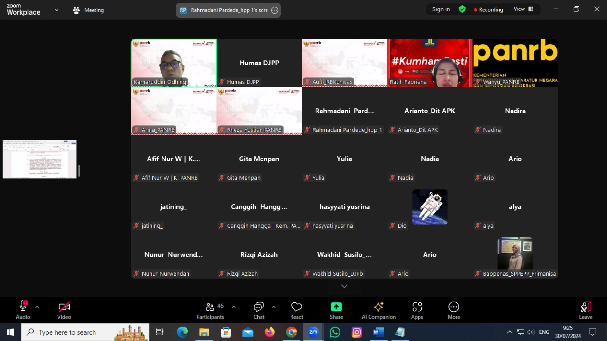The width and height of the screenshot is (607, 341).
Task: Click the Leave meeting button
Action: pyautogui.click(x=586, y=310)
